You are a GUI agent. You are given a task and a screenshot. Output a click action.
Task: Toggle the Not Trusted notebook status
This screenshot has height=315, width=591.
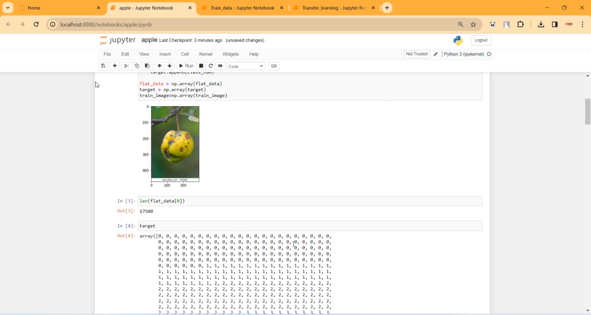[416, 54]
